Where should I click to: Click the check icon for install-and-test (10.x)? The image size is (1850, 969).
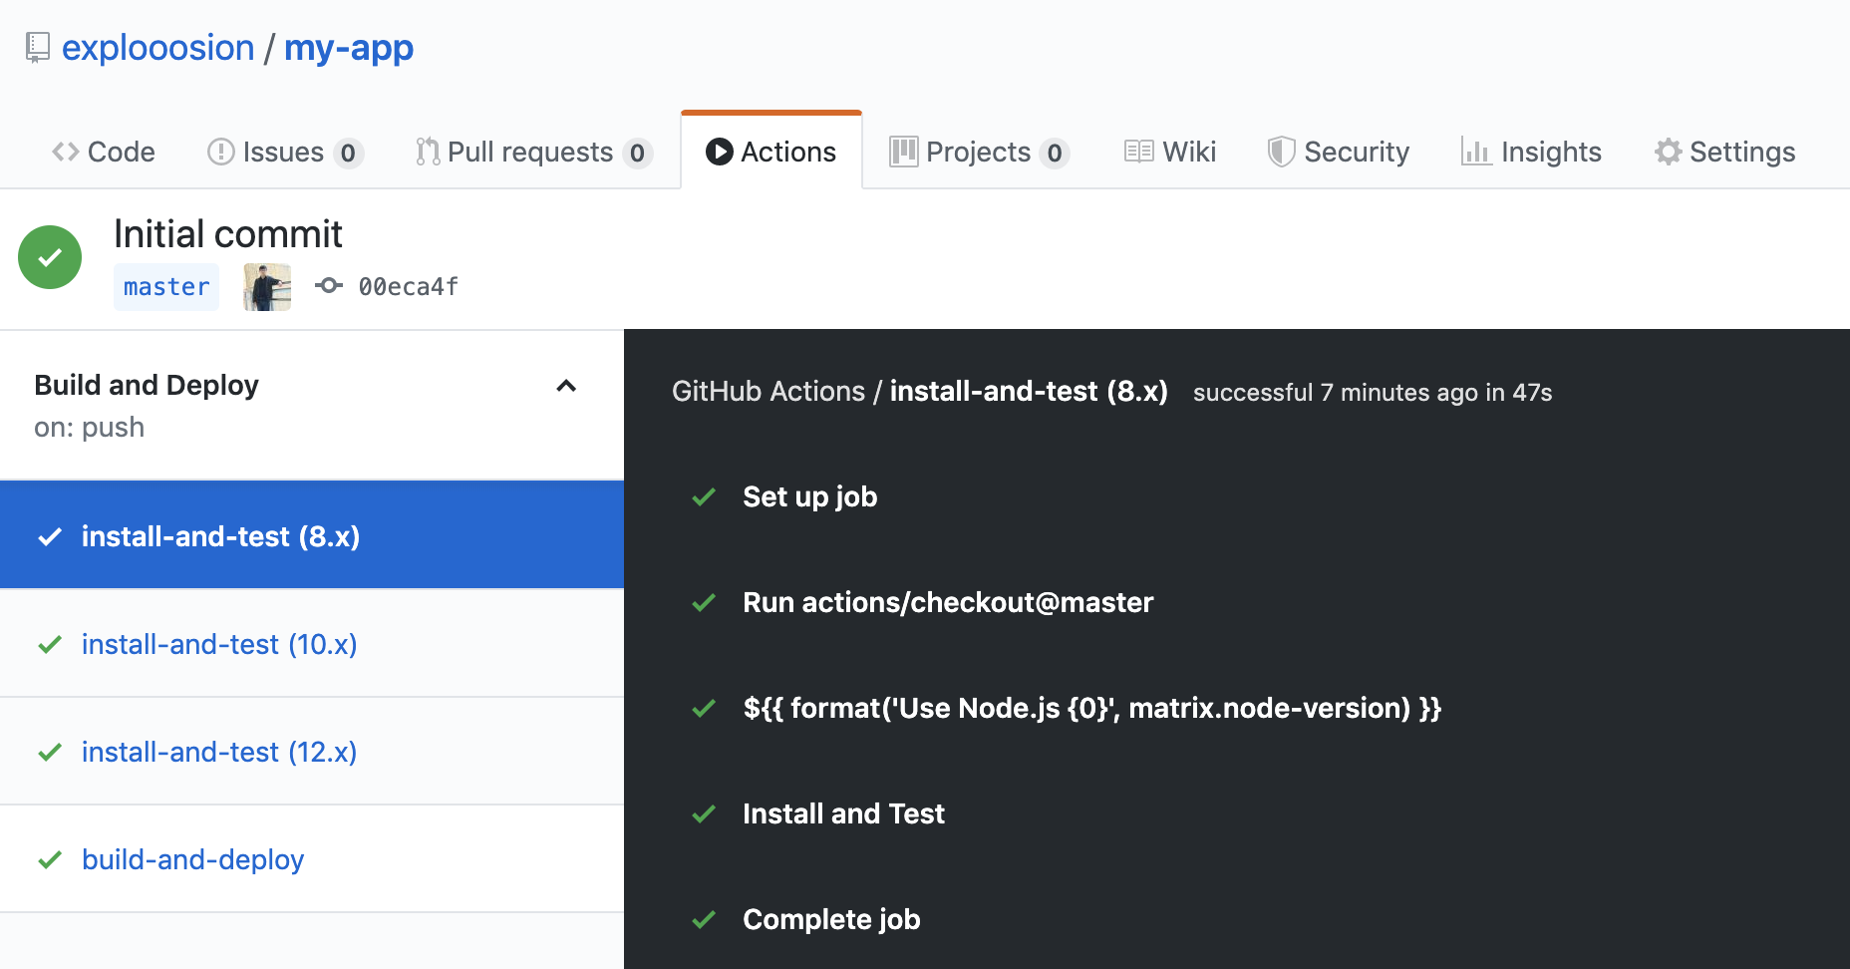tap(50, 645)
